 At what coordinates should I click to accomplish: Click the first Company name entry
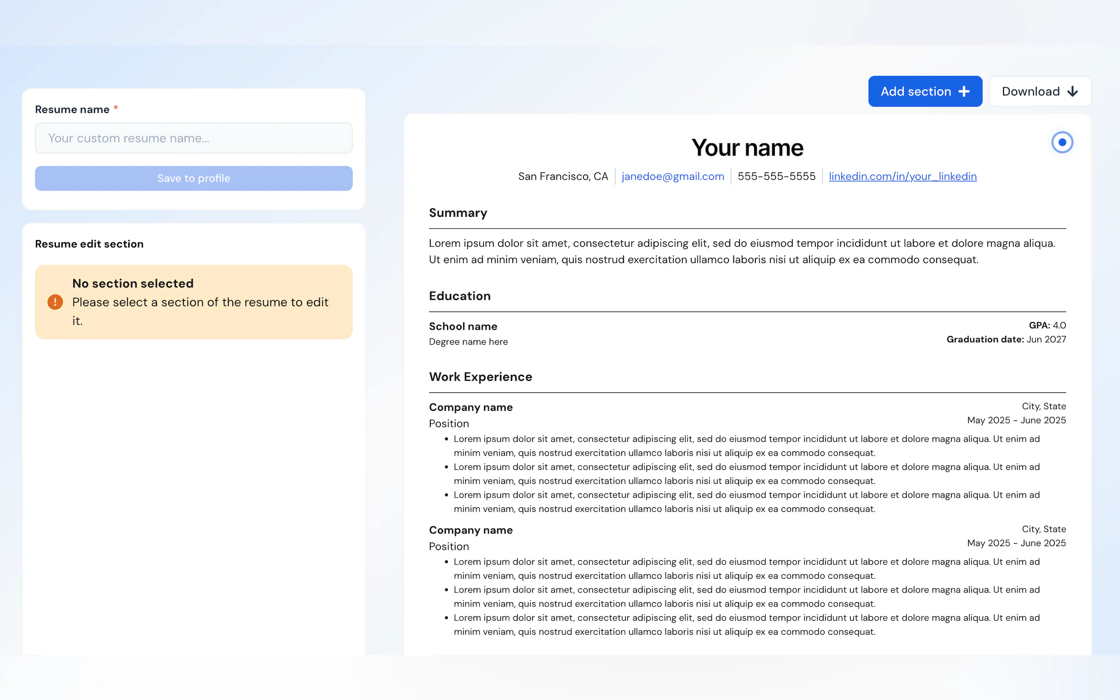click(470, 407)
